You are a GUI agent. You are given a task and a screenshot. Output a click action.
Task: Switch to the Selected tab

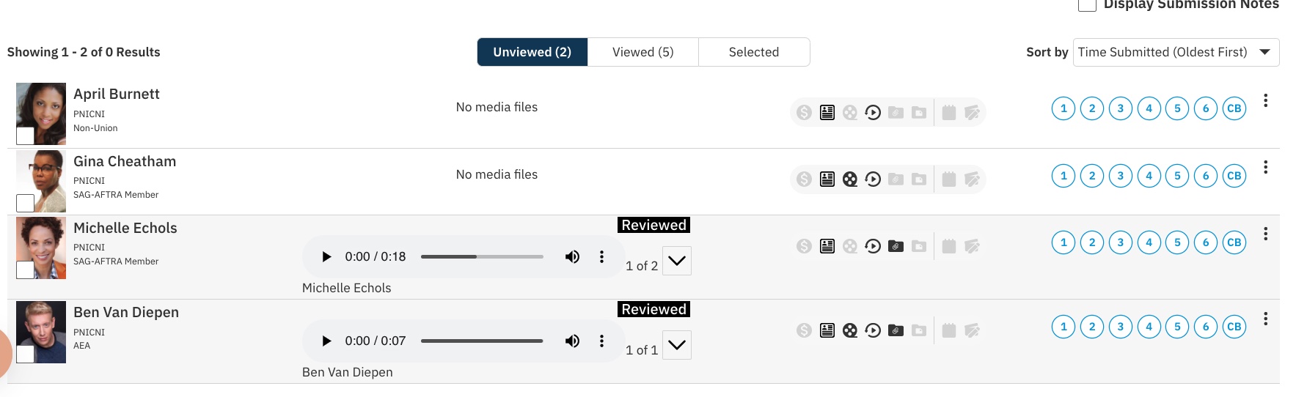[x=754, y=53]
